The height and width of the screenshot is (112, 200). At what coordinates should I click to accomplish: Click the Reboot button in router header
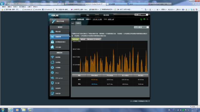click(x=106, y=15)
